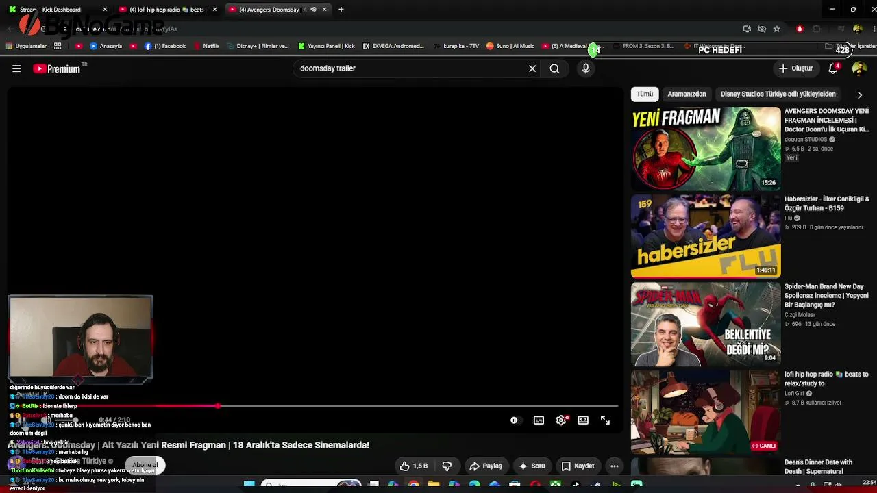Visit the doguqn STUDIOS channel
The width and height of the screenshot is (877, 493).
(806, 140)
